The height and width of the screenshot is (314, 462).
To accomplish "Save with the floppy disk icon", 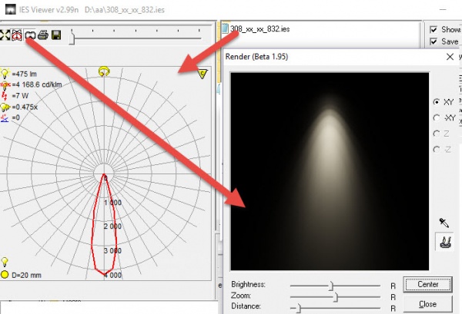I will (56, 35).
